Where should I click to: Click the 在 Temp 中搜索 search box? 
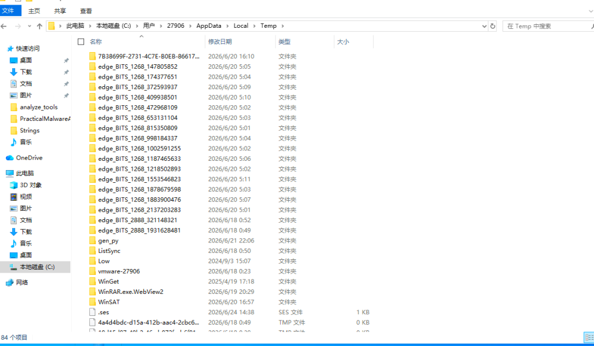click(546, 26)
